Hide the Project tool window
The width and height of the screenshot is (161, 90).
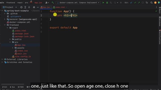point(38,7)
